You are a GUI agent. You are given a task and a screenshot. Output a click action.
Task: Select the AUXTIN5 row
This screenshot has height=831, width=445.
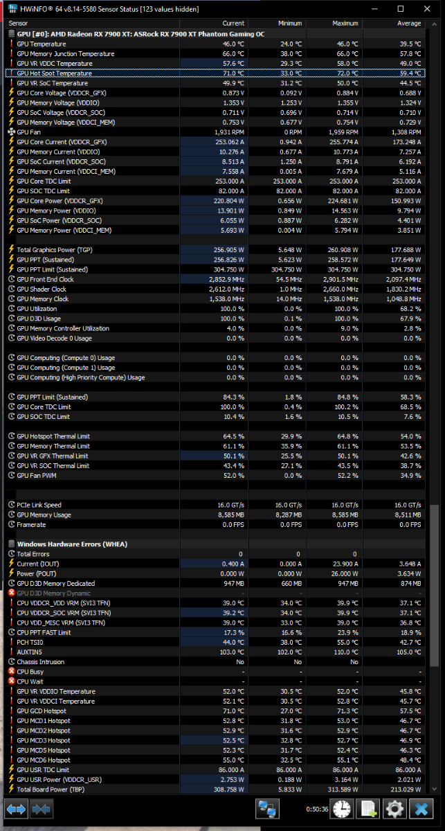[x=217, y=652]
